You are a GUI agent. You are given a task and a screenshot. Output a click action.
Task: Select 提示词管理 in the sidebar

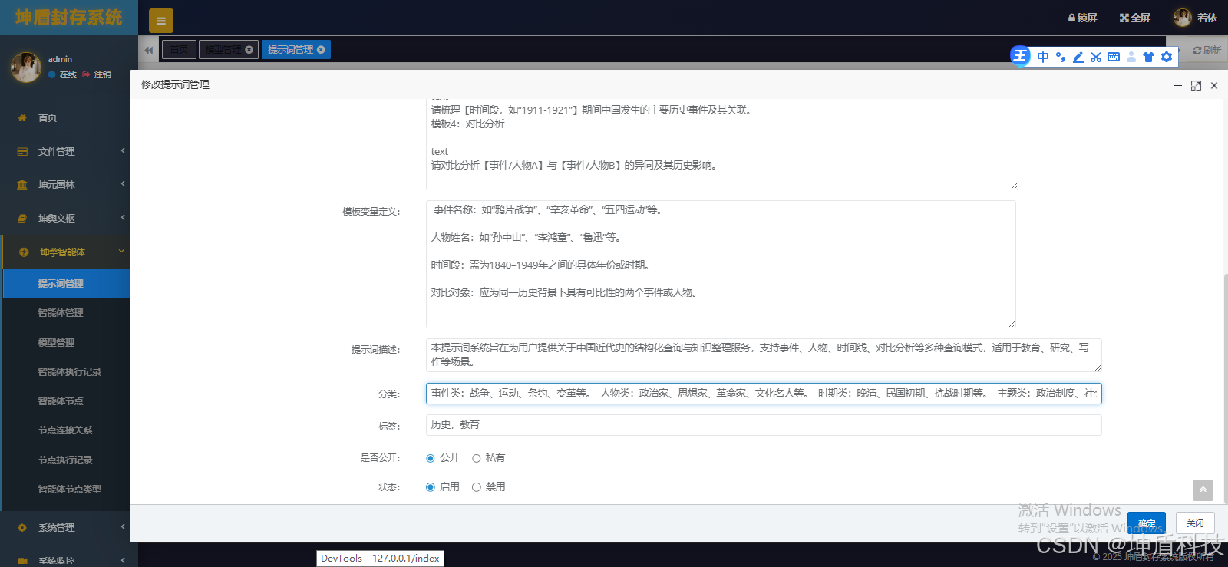(67, 283)
